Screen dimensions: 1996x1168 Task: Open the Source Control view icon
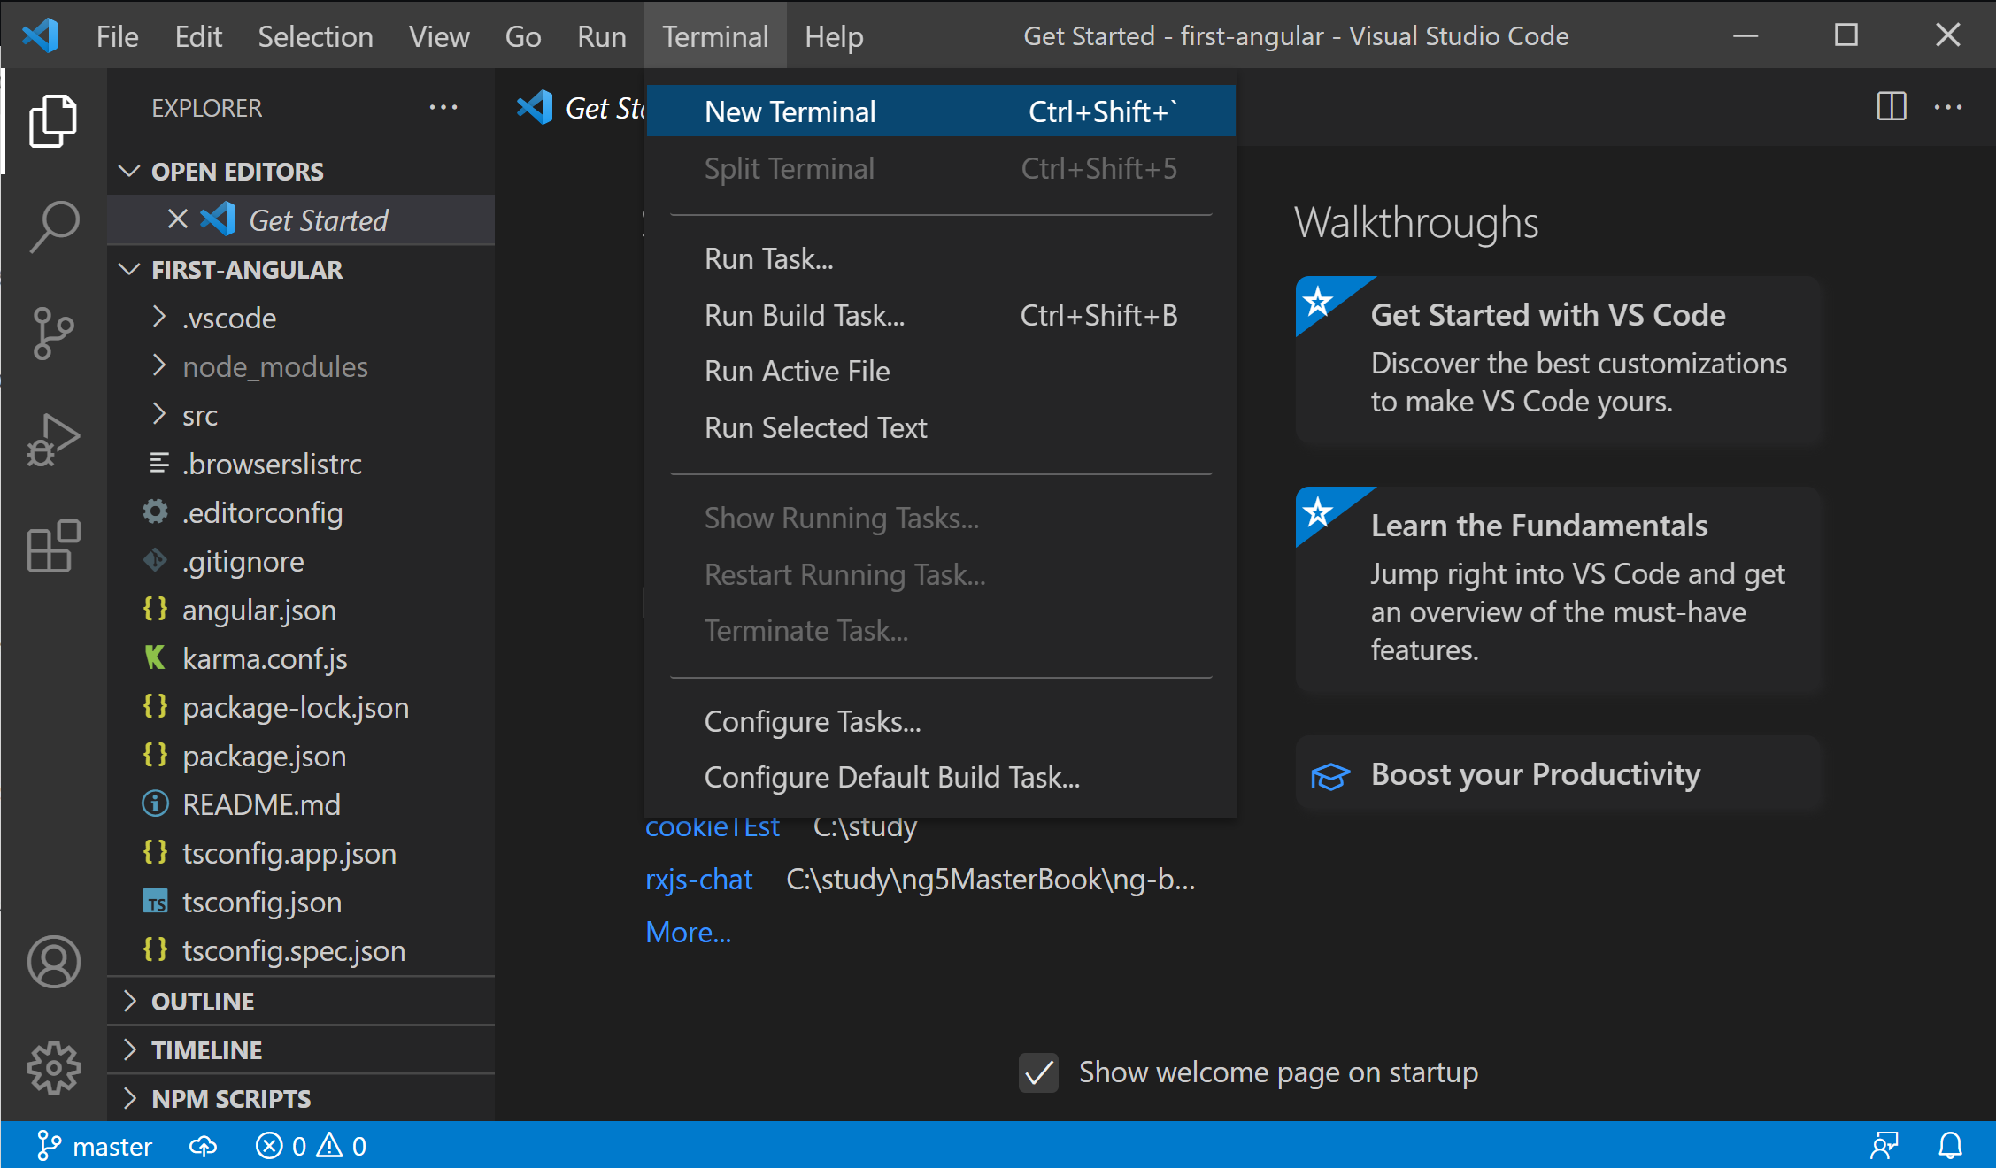click(53, 333)
